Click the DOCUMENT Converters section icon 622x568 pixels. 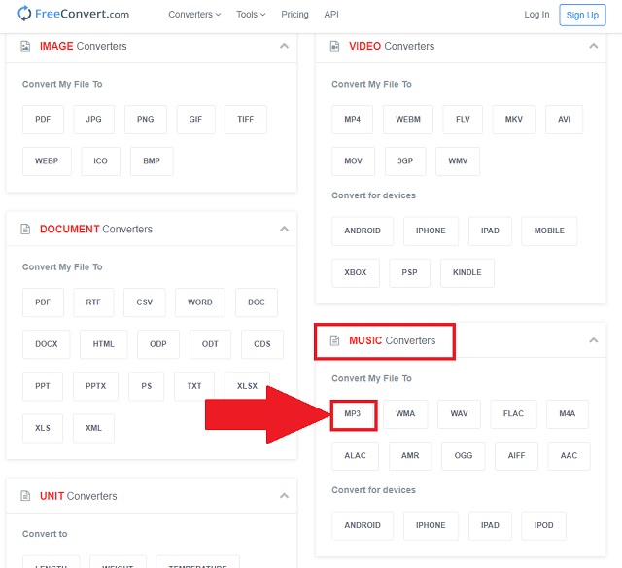pyautogui.click(x=25, y=229)
